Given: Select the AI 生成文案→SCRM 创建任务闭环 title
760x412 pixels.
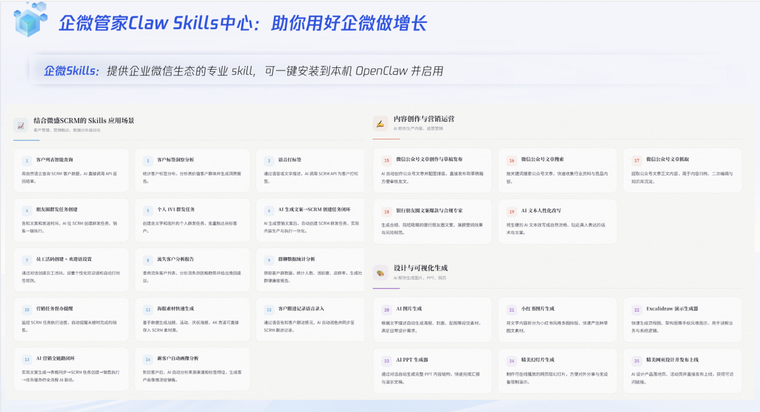Looking at the screenshot, I should (x=314, y=210).
